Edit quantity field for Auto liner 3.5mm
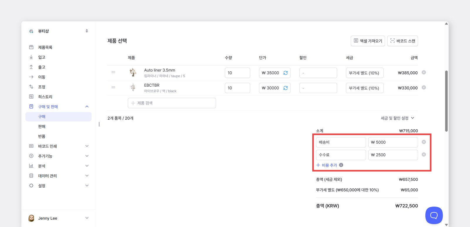The width and height of the screenshot is (470, 227). click(237, 73)
